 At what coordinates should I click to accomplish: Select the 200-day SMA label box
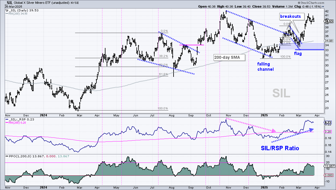(x=229, y=57)
